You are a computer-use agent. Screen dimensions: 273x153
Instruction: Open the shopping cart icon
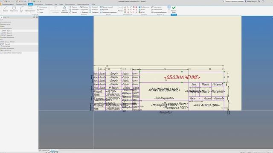[259, 1]
